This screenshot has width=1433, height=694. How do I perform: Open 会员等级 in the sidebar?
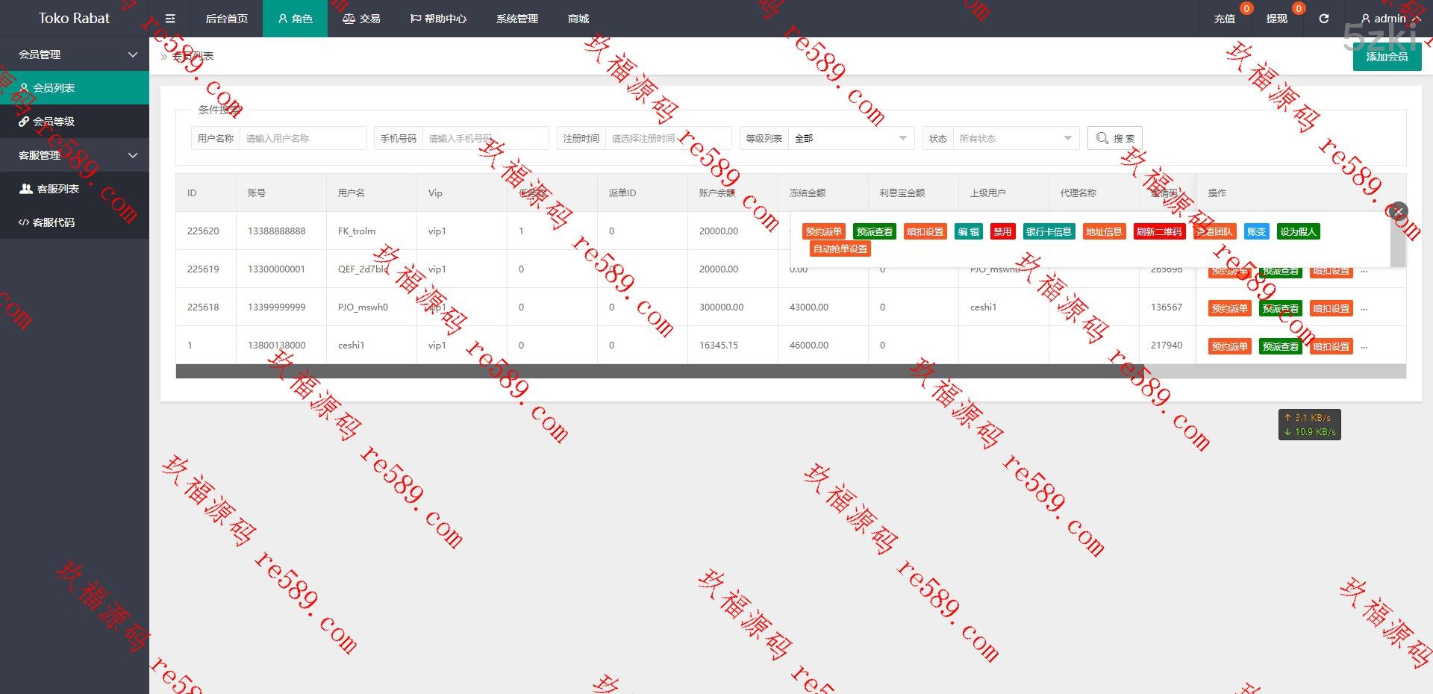point(54,122)
